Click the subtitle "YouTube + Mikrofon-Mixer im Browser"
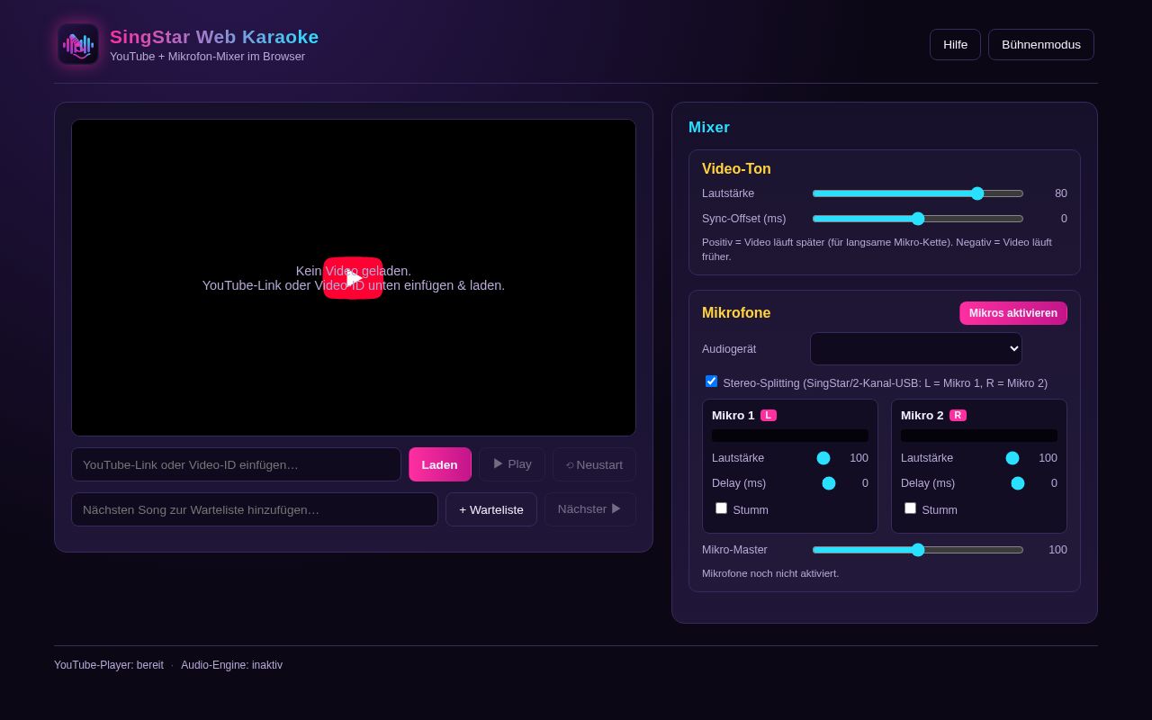The width and height of the screenshot is (1152, 720). click(x=207, y=57)
